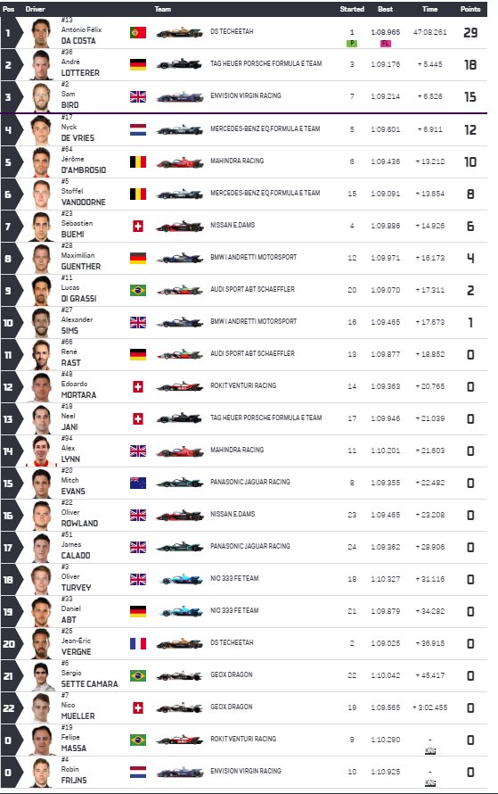The image size is (498, 794).
Task: Click the position 3 marker for Sam Bird
Action: [x=9, y=96]
